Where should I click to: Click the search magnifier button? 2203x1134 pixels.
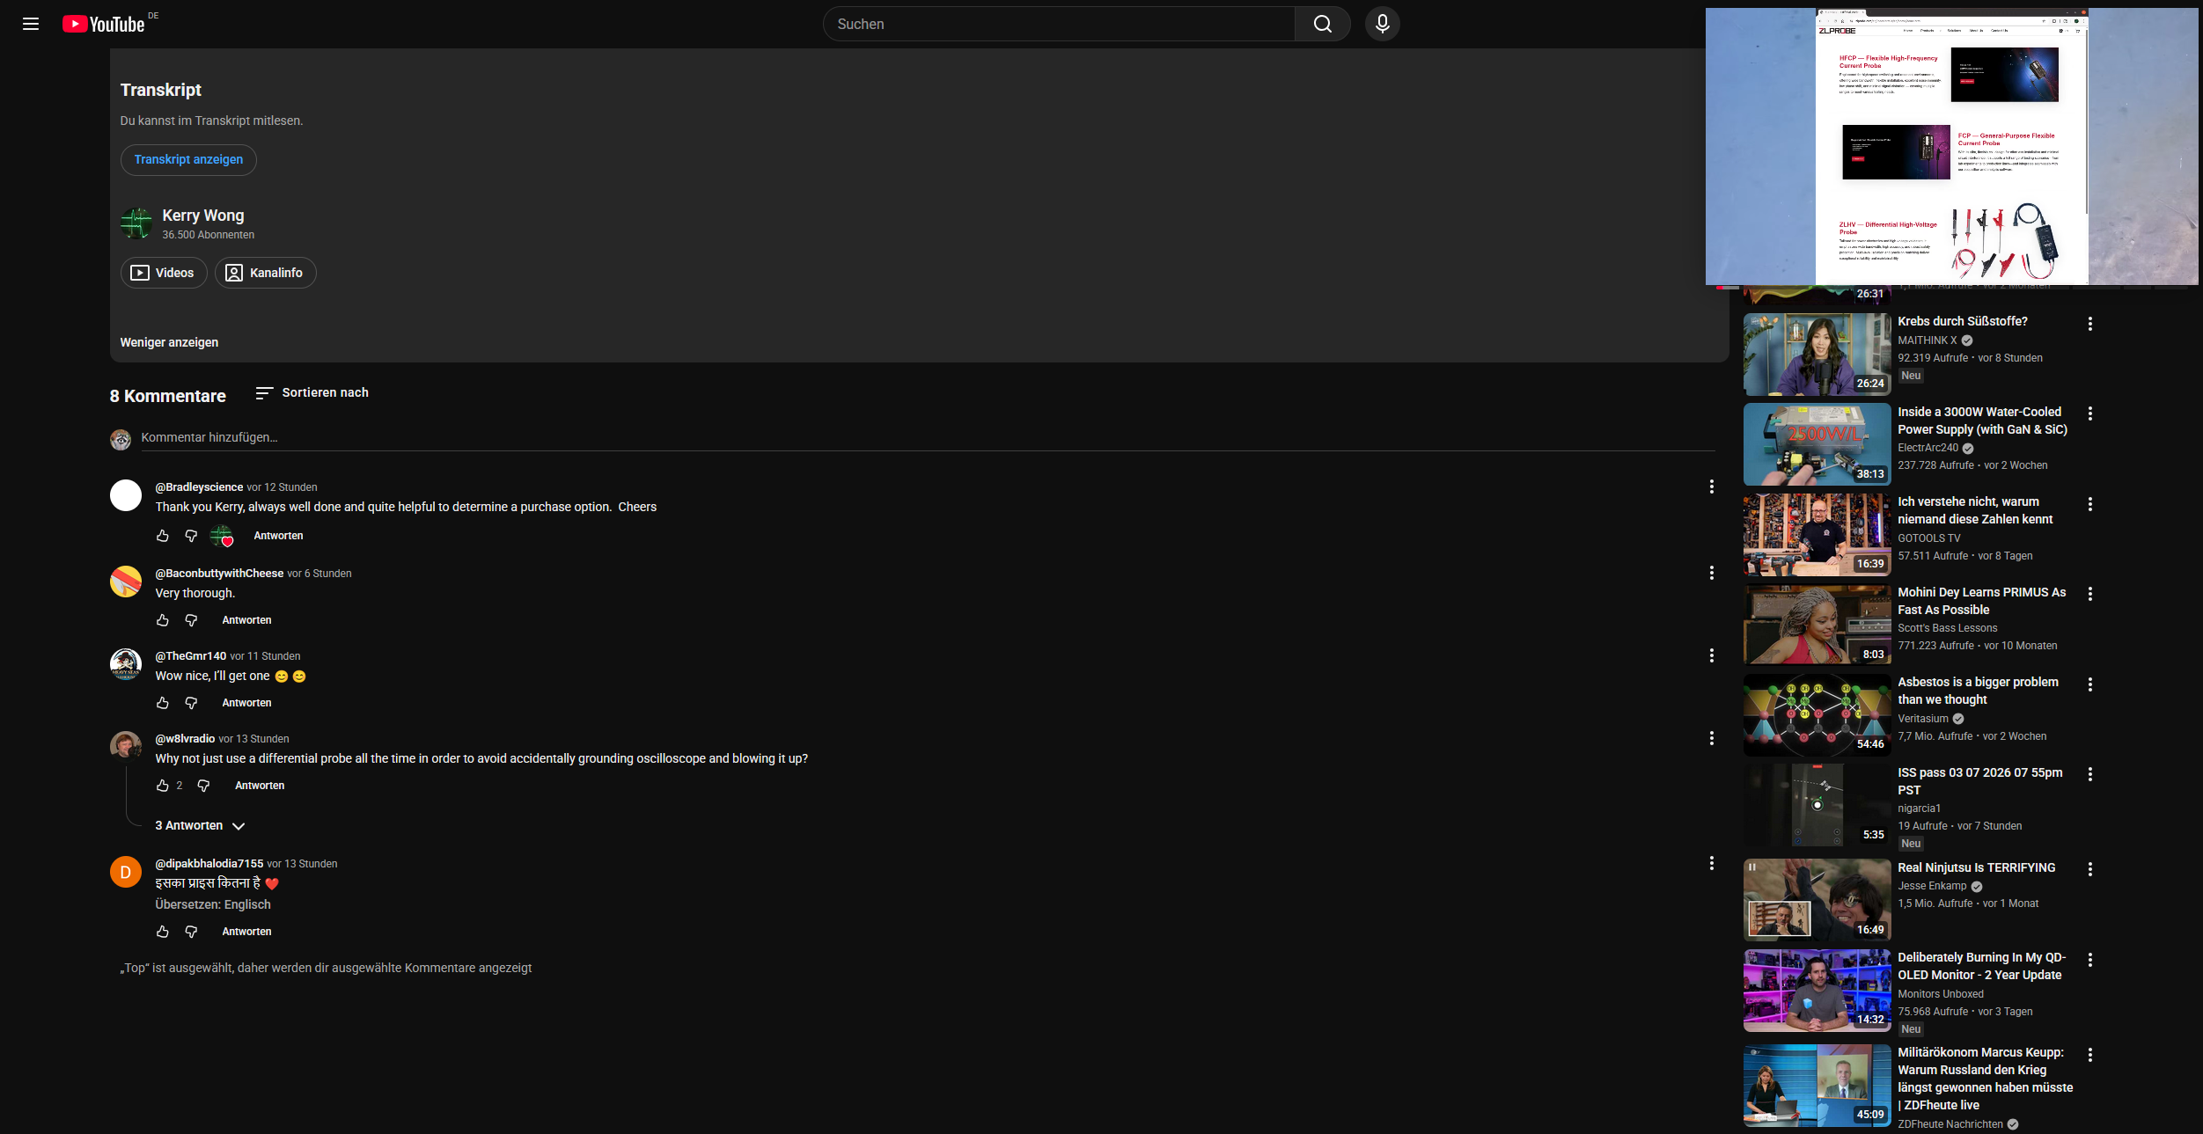[x=1322, y=24]
